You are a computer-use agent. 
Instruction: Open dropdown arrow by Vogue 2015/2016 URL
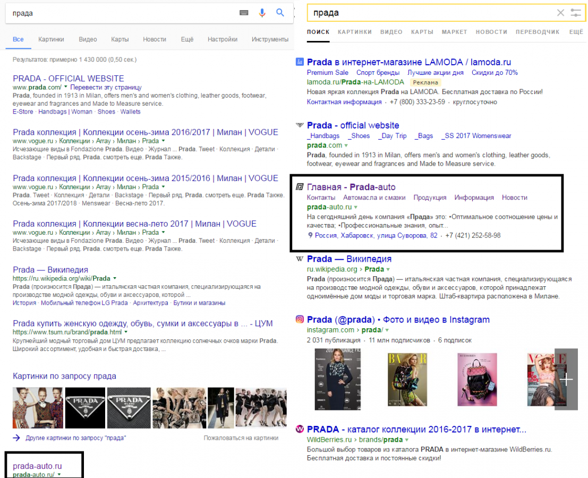(x=163, y=187)
